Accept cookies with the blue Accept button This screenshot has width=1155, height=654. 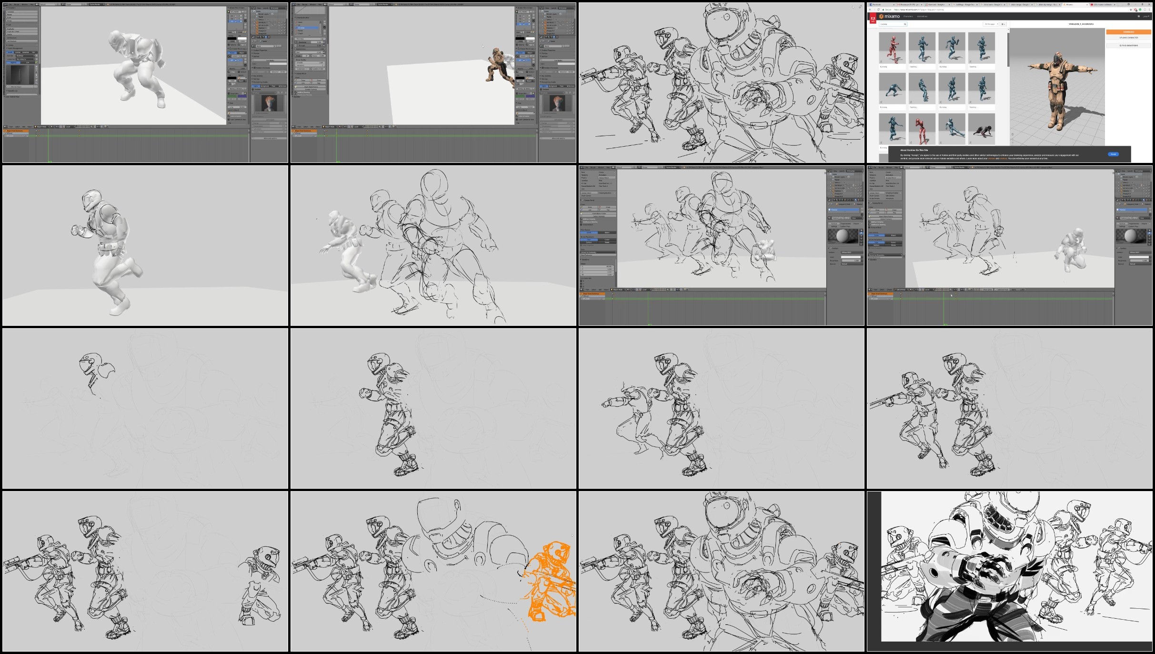pyautogui.click(x=1113, y=154)
